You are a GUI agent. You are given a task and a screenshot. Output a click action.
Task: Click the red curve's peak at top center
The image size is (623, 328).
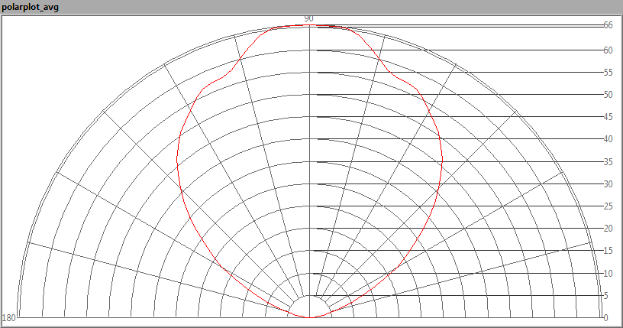pos(308,25)
